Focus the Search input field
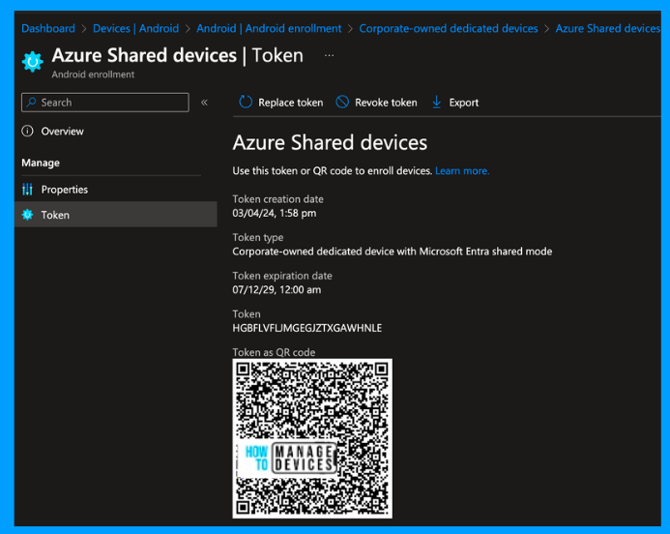670x534 pixels. [105, 103]
